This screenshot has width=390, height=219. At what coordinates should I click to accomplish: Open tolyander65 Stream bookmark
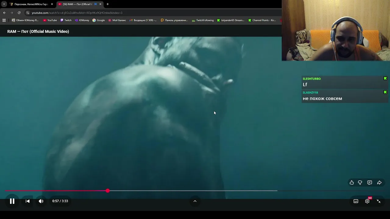(231, 20)
